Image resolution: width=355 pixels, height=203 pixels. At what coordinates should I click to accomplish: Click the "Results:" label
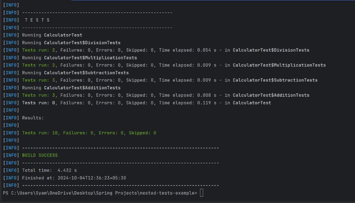[x=33, y=118]
